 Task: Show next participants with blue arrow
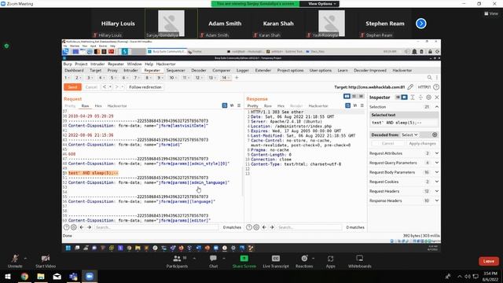pos(421,24)
